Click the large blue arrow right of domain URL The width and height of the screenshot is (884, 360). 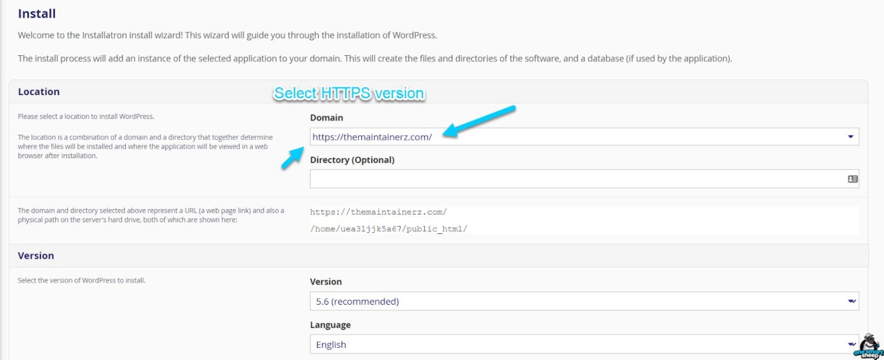click(x=481, y=122)
